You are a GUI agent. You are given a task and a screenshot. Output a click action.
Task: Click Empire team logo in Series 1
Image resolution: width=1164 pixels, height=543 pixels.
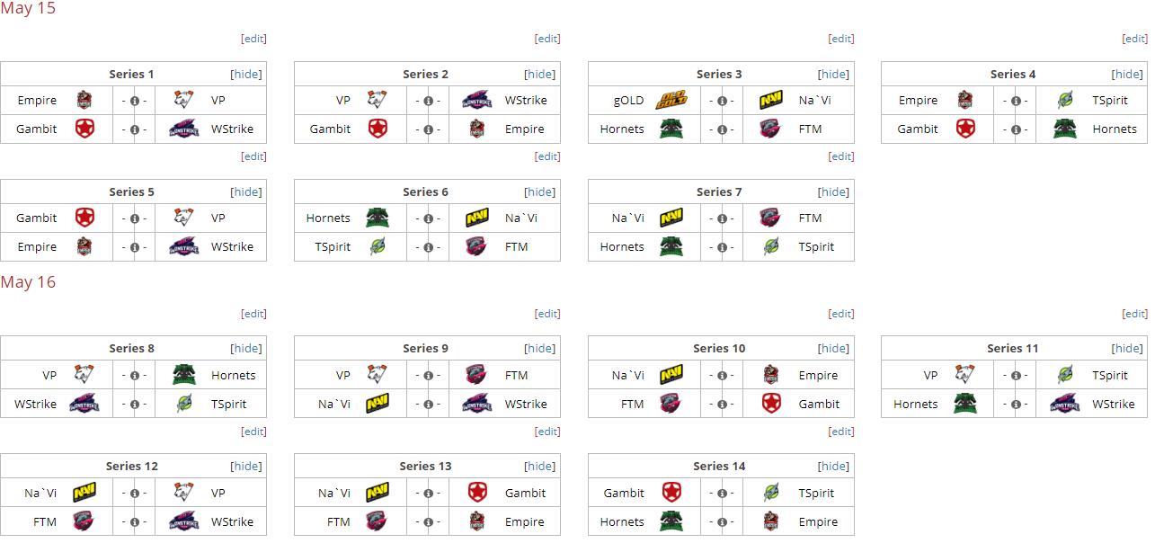(x=84, y=100)
